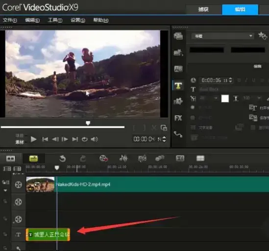Open the font size dropdown
The image size is (269, 251).
pos(216,98)
